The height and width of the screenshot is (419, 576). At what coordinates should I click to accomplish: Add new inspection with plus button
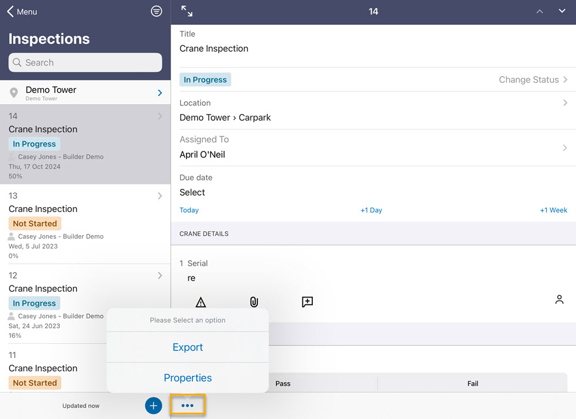[x=154, y=405]
